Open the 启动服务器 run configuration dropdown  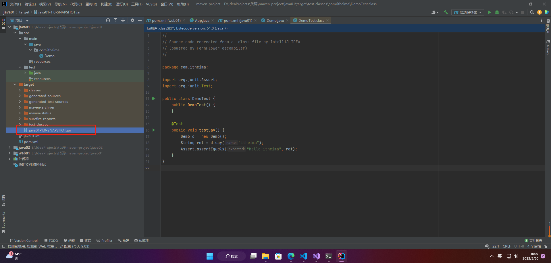[x=468, y=12]
